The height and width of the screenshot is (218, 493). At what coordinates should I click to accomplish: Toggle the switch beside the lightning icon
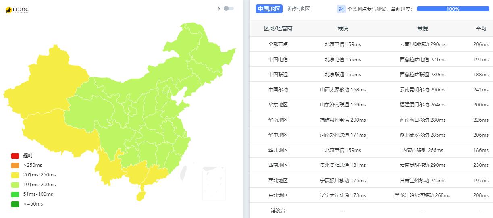click(x=229, y=8)
